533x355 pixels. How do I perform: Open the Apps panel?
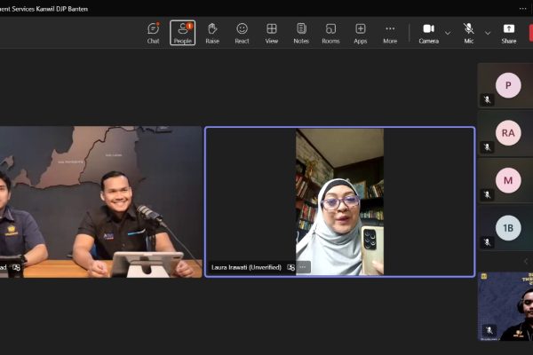coord(361,33)
